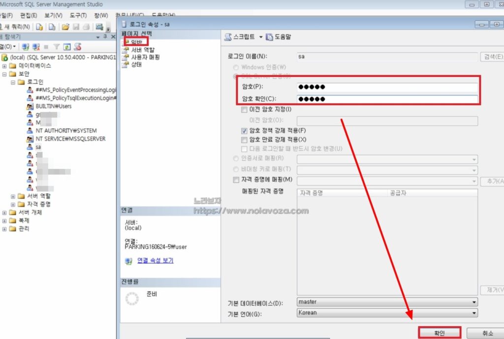Select 비대칭 키로 매핑(T) radio button

click(236, 169)
